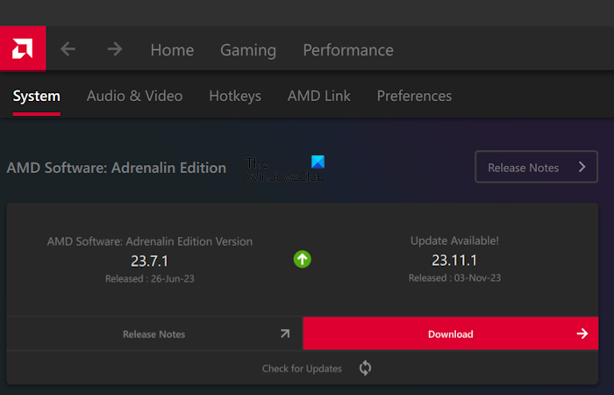Switch to the Preferences tab
Viewport: 614px width, 395px height.
click(x=414, y=96)
